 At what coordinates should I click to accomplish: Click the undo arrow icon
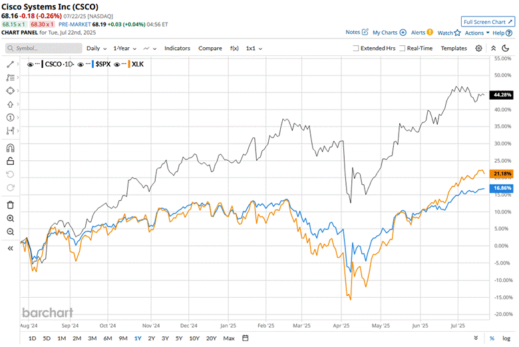click(10, 174)
